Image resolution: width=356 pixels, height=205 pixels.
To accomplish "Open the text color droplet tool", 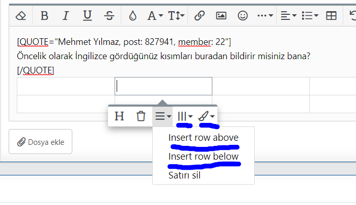I will (133, 16).
